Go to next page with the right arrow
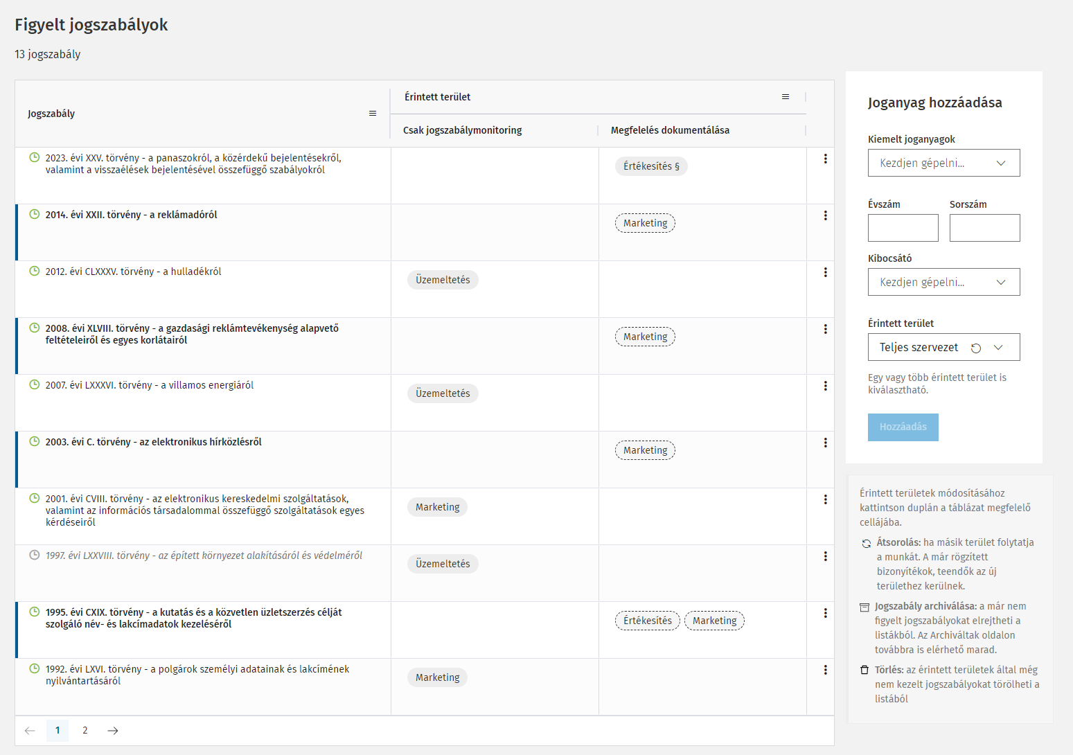 [113, 731]
